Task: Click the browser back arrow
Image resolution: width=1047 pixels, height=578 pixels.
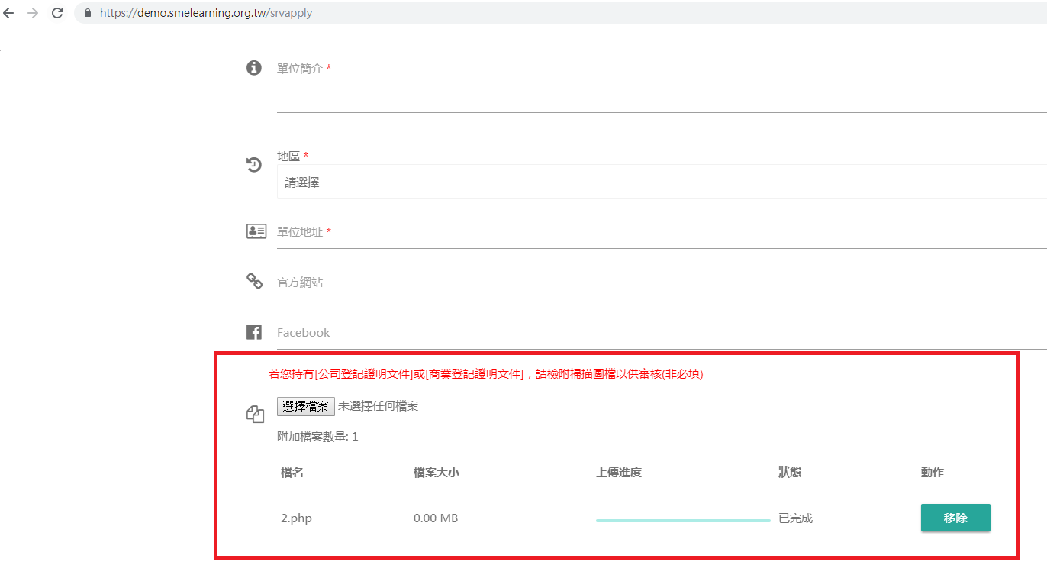Action: click(x=8, y=13)
